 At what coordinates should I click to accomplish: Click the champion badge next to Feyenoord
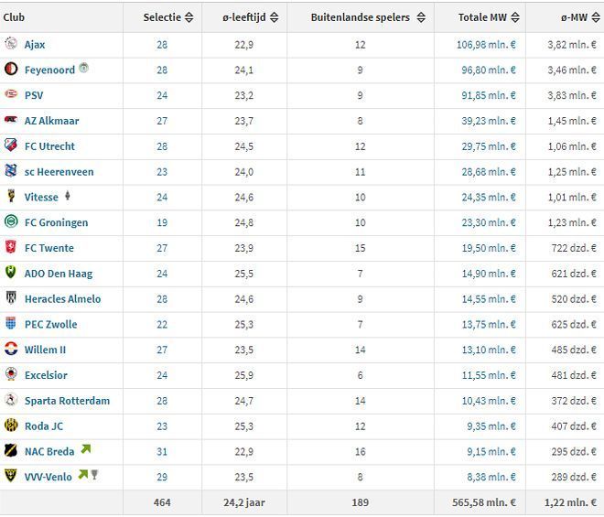coord(83,68)
